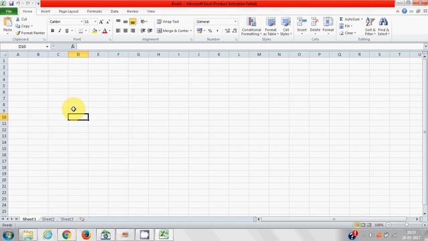Open Conditional Formatting
The width and height of the screenshot is (428, 241).
[251, 26]
